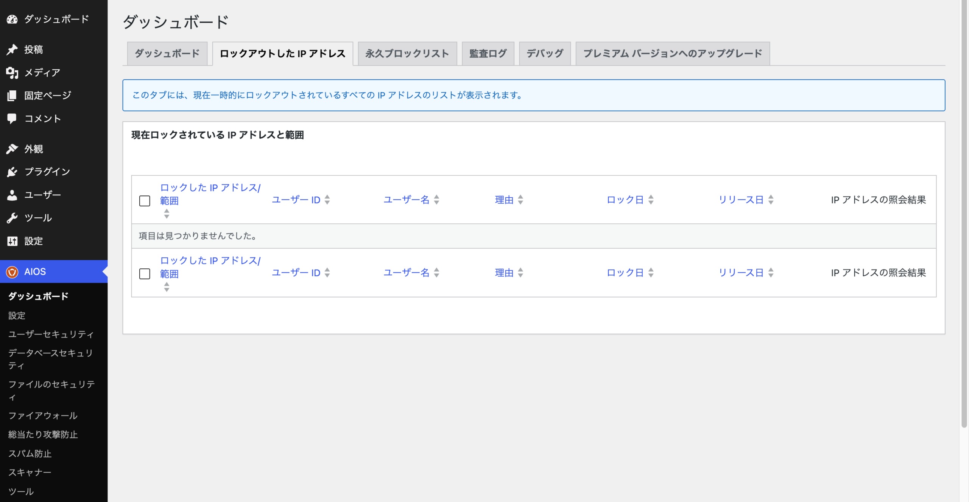Click the page's vertical scrollbar
969x502 pixels.
pos(964,214)
